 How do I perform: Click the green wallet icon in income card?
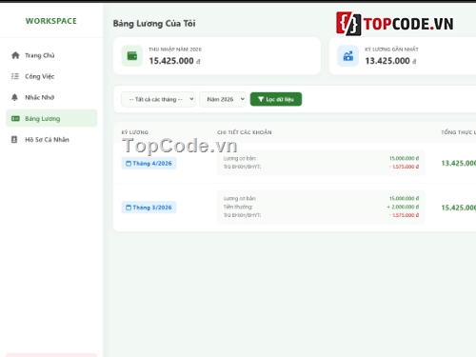point(132,56)
